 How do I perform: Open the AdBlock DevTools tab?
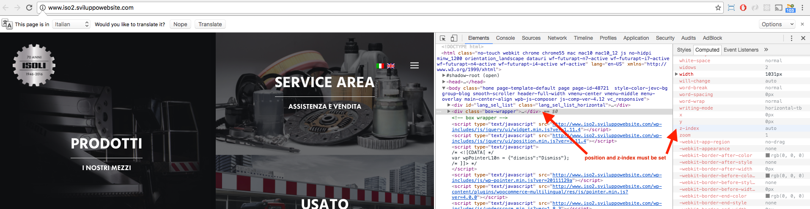coord(712,38)
